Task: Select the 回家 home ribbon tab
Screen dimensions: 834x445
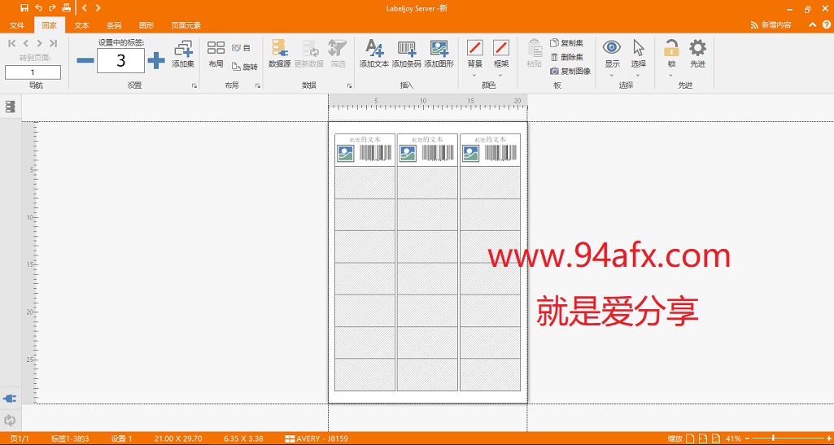Action: click(x=50, y=25)
